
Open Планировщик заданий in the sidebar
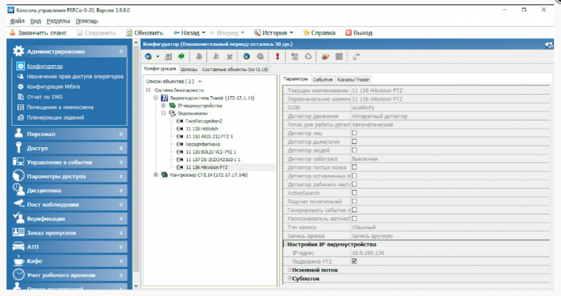55,117
